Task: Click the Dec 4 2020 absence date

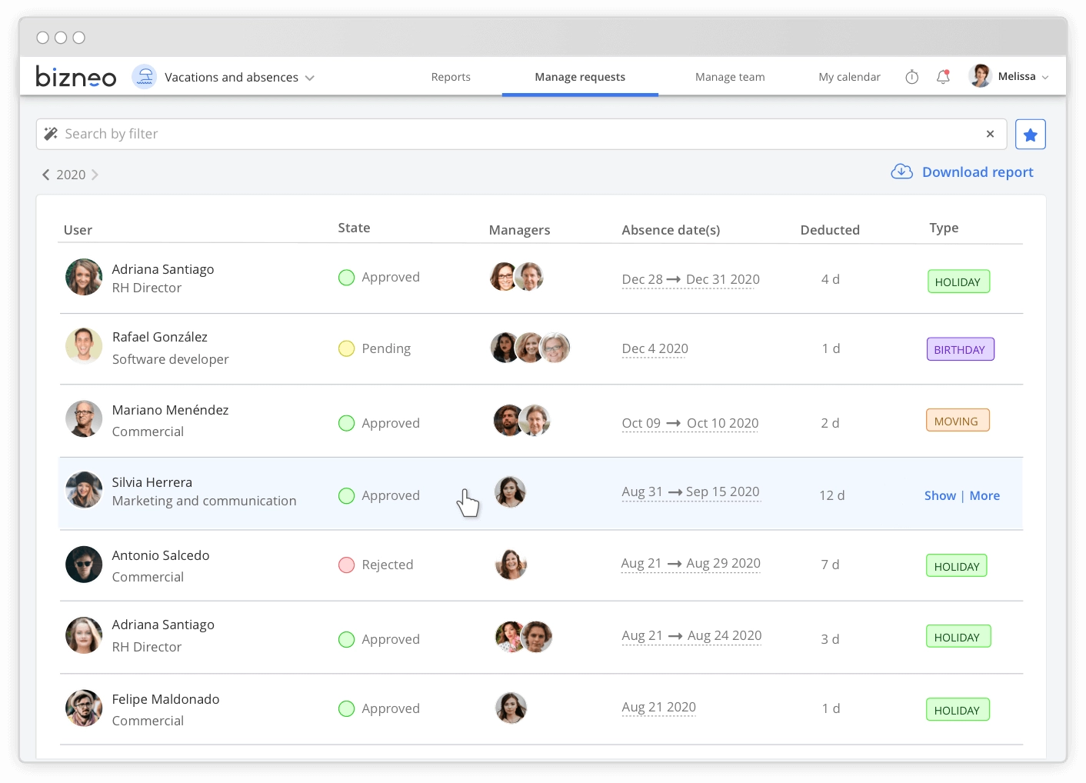Action: (655, 348)
